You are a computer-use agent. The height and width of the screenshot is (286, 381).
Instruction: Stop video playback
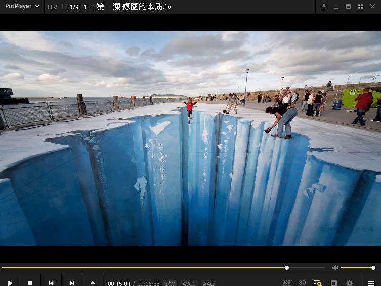[30, 283]
